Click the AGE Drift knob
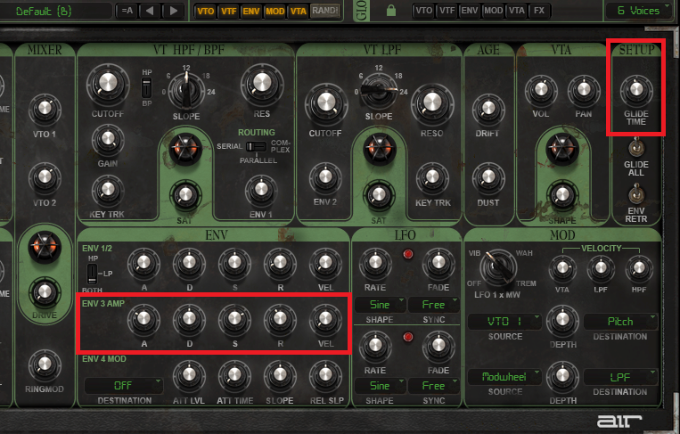This screenshot has width=680, height=434. click(489, 88)
